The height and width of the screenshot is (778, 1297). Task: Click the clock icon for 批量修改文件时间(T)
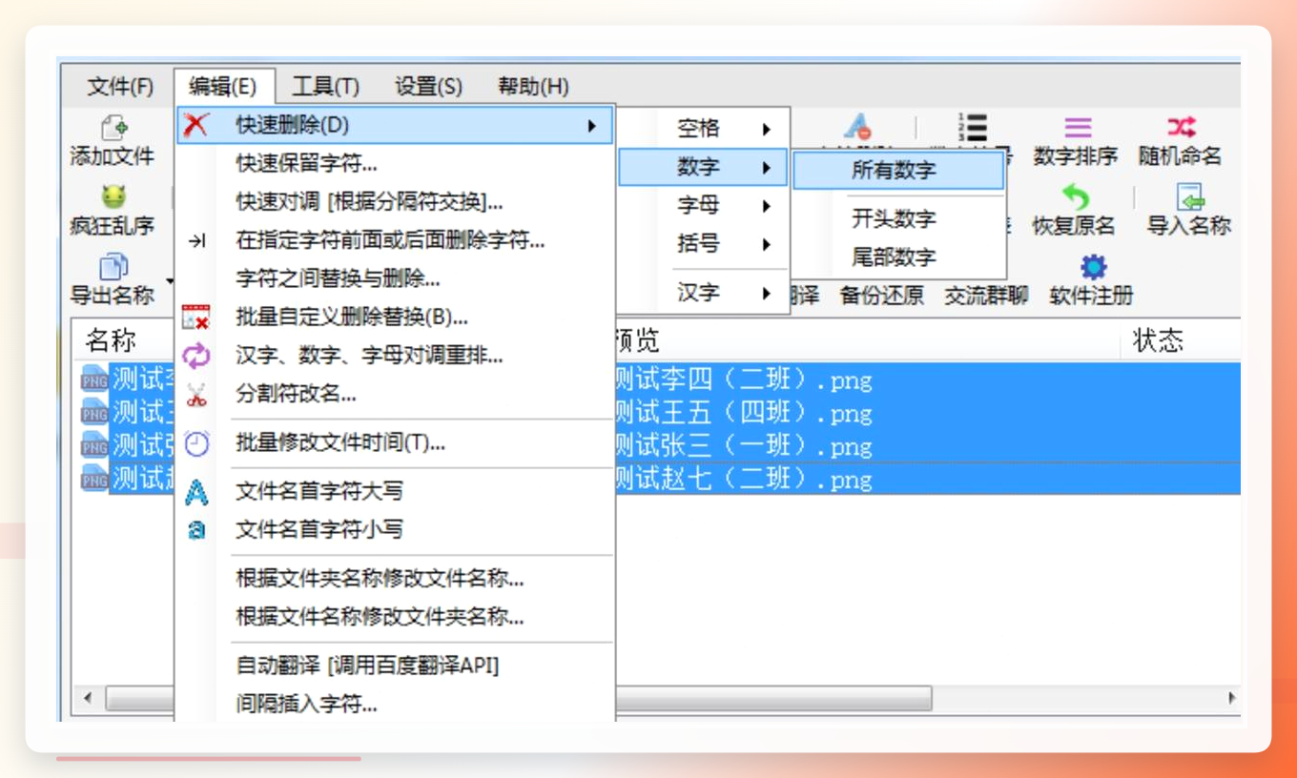(x=196, y=443)
